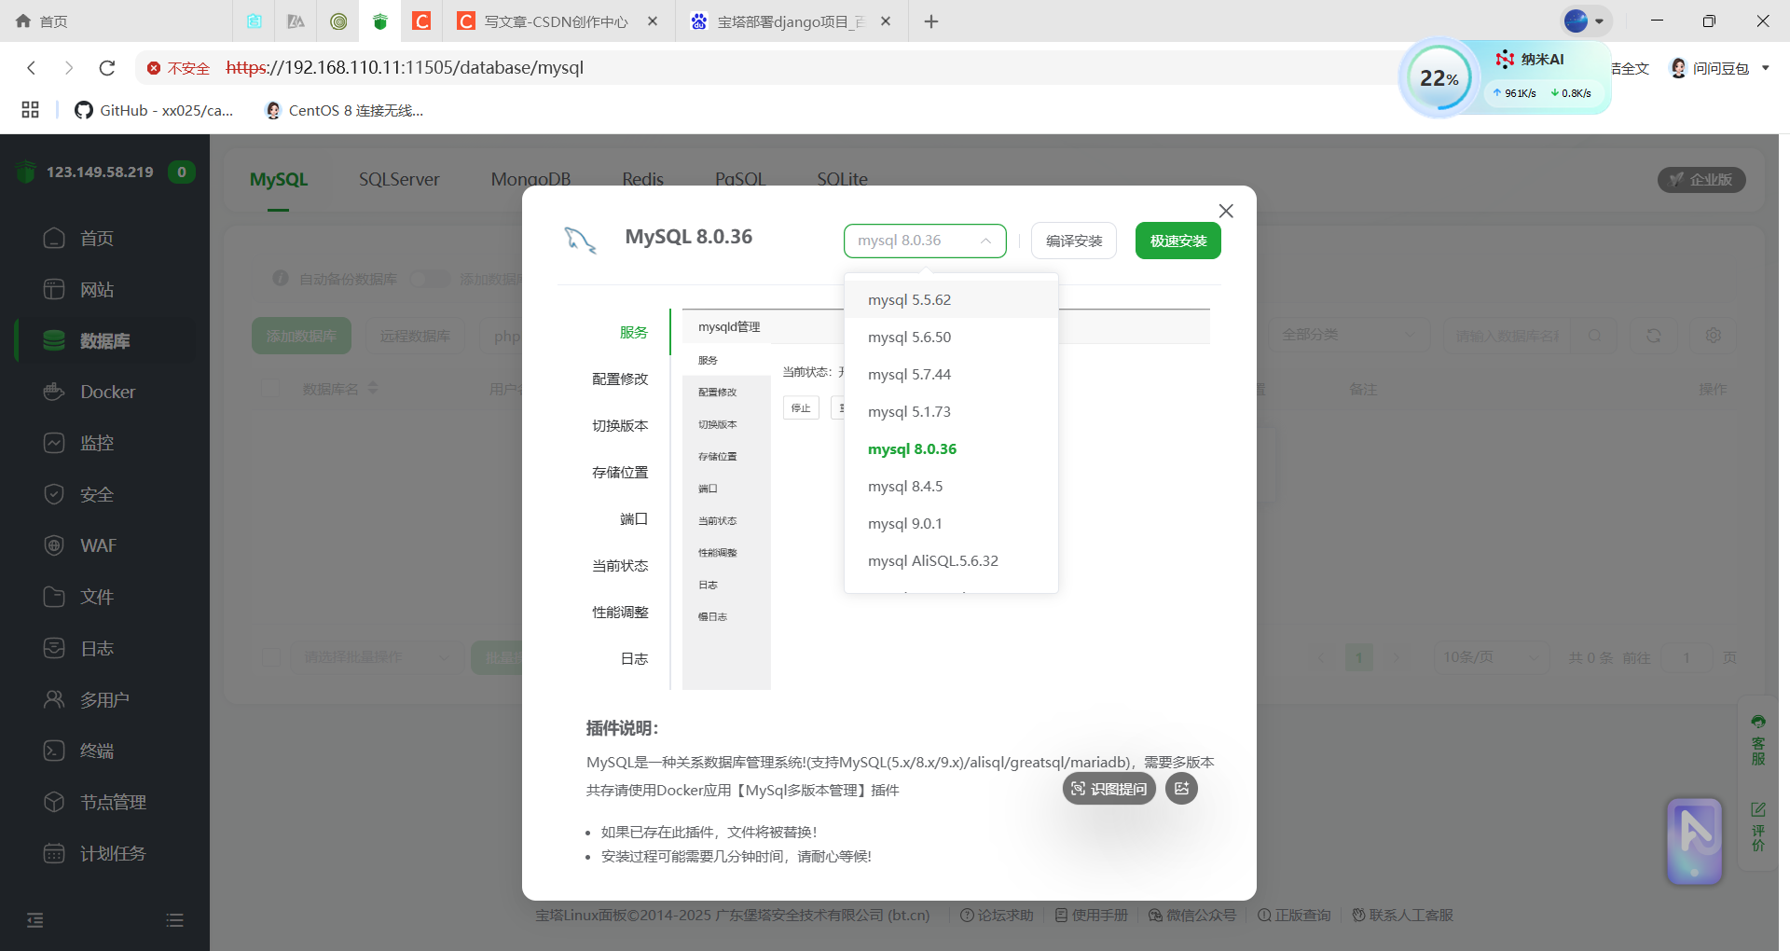Image resolution: width=1790 pixels, height=951 pixels.
Task: Open the 纳米AI widget
Action: [x=1531, y=59]
